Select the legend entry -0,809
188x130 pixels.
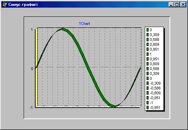[x=153, y=93]
